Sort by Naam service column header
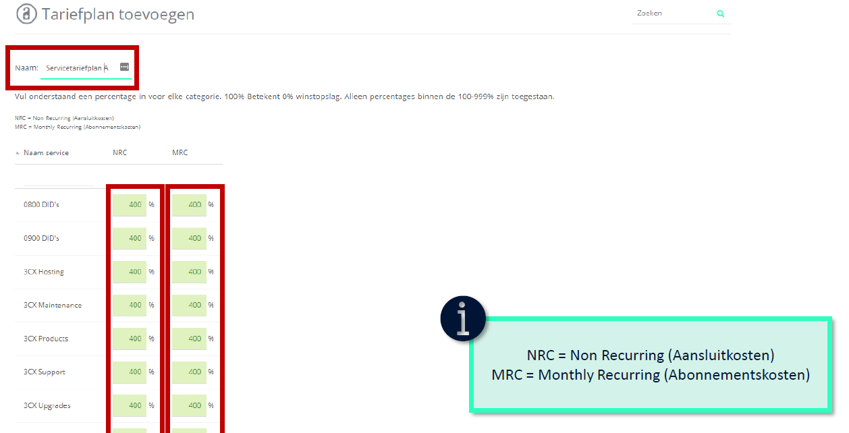Screen dimensions: 849x433 tap(46, 153)
